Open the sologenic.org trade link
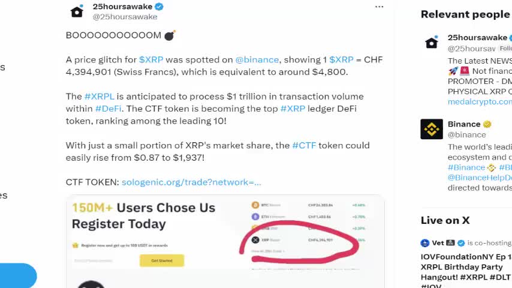Screen dimensions: 512x288 click(191, 182)
